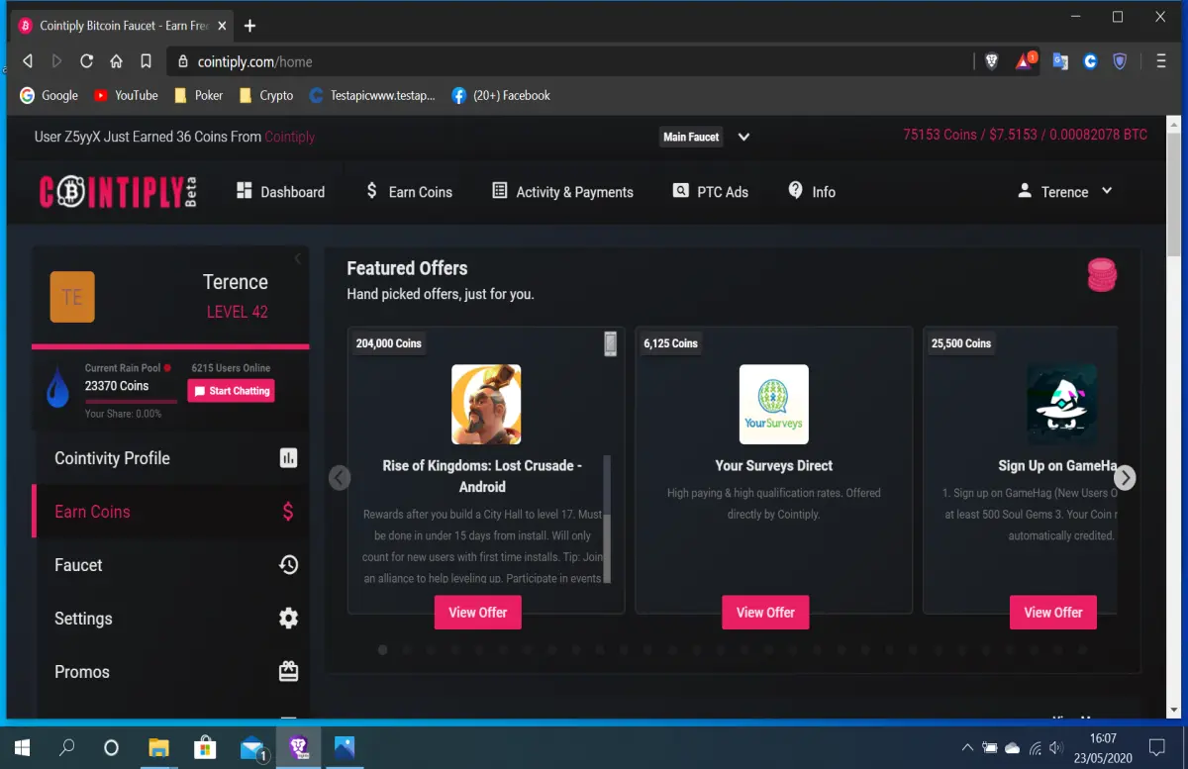1188x769 pixels.
Task: Open Activity & Payments menu
Action: (x=562, y=192)
